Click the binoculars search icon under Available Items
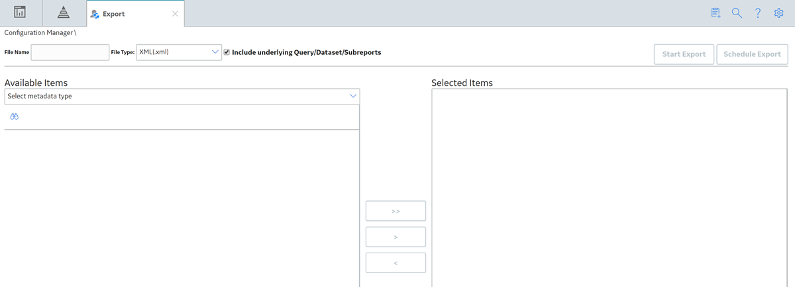 coord(14,116)
